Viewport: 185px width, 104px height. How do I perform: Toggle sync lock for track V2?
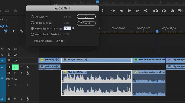click(x=9, y=54)
